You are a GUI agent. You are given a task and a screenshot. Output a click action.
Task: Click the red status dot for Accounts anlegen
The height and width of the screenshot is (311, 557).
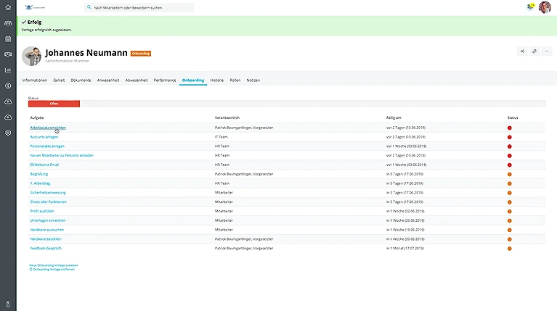(509, 137)
